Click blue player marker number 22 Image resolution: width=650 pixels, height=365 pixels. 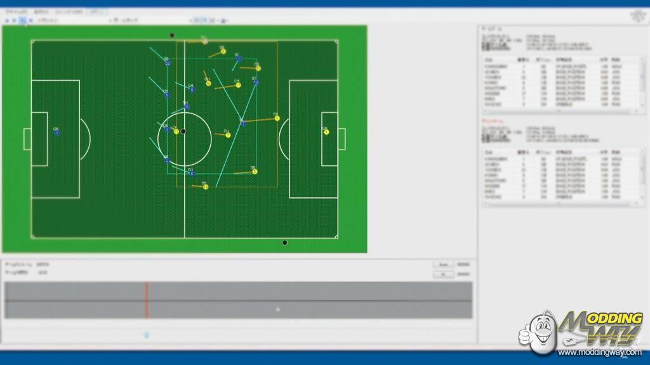(167, 63)
